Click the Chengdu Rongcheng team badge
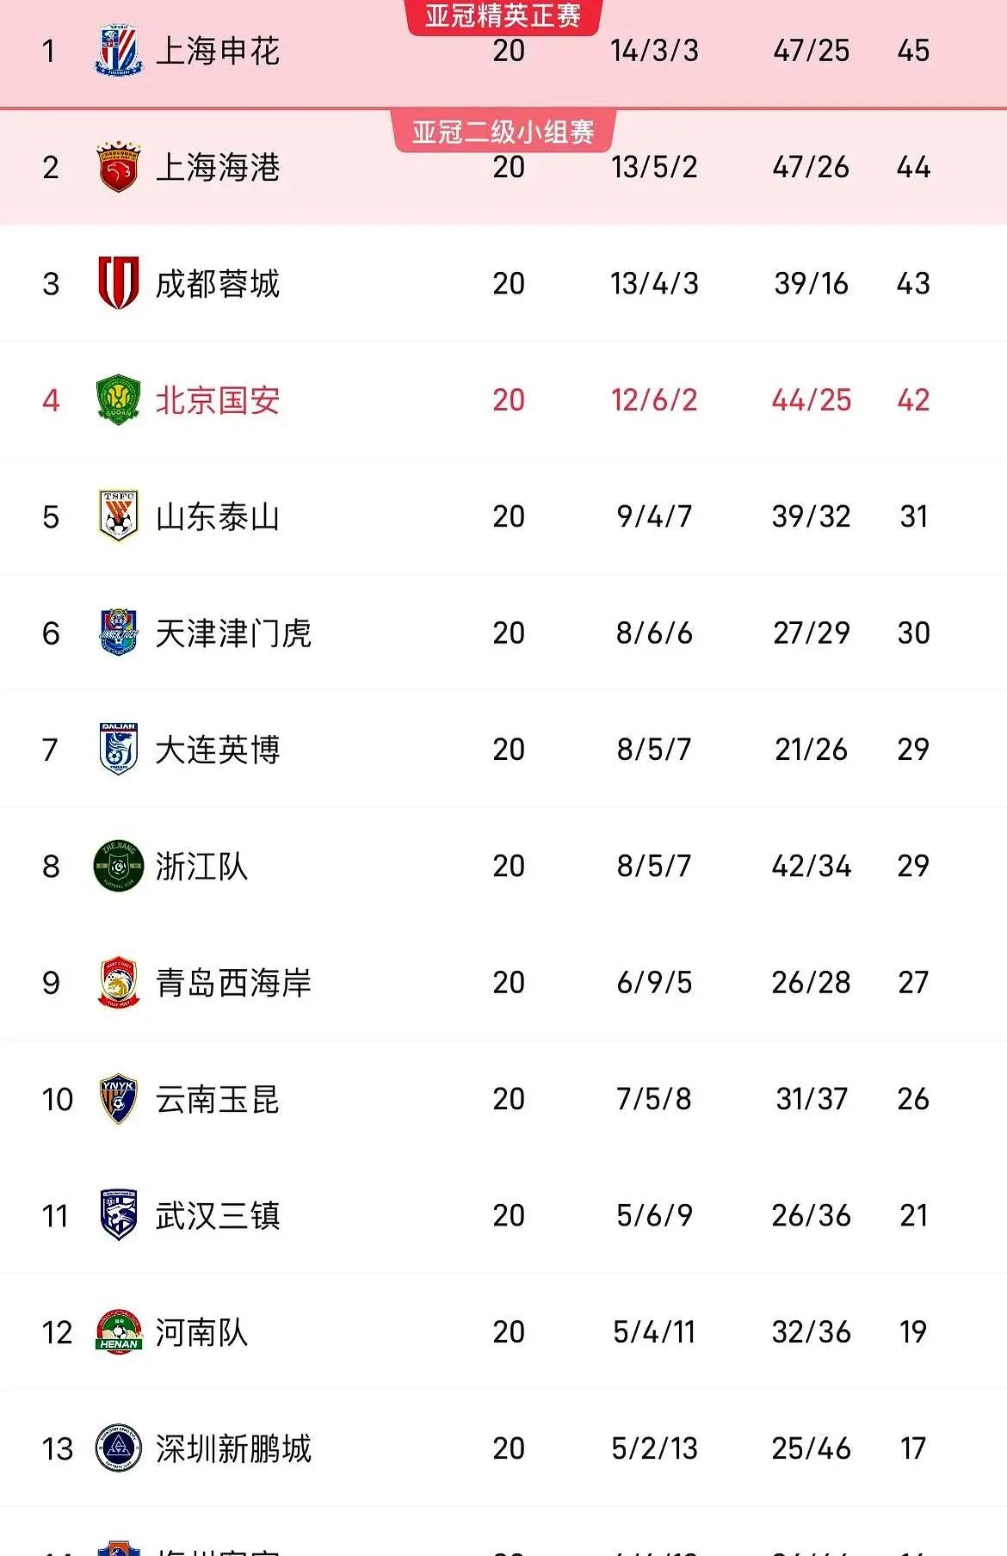Screen dimensions: 1007x1556 coord(118,283)
